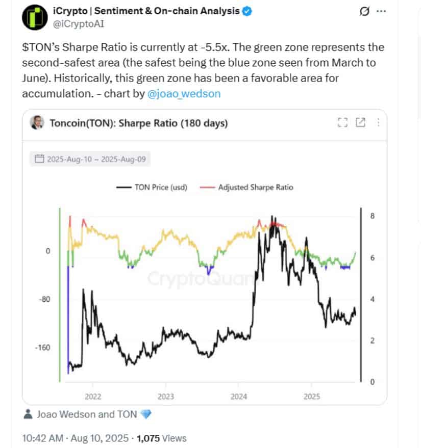
Task: Click the blue verified badge
Action: 247,11
